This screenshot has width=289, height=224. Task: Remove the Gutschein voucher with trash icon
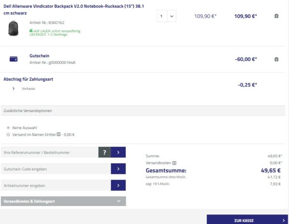[x=276, y=59]
